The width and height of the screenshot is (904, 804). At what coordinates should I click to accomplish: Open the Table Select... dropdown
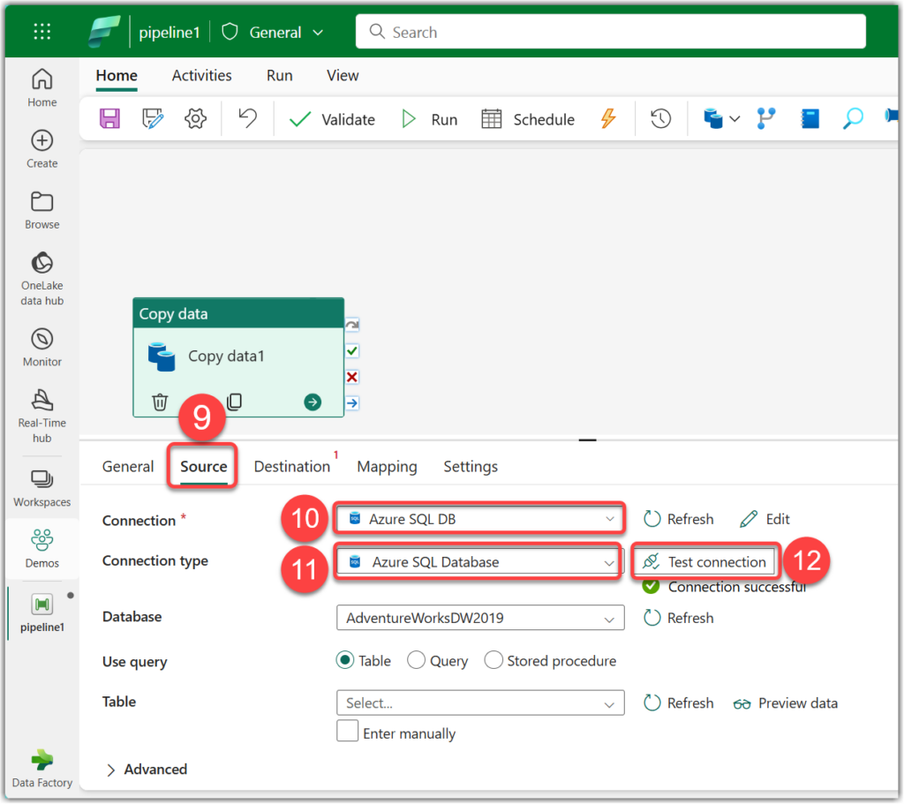tap(479, 703)
